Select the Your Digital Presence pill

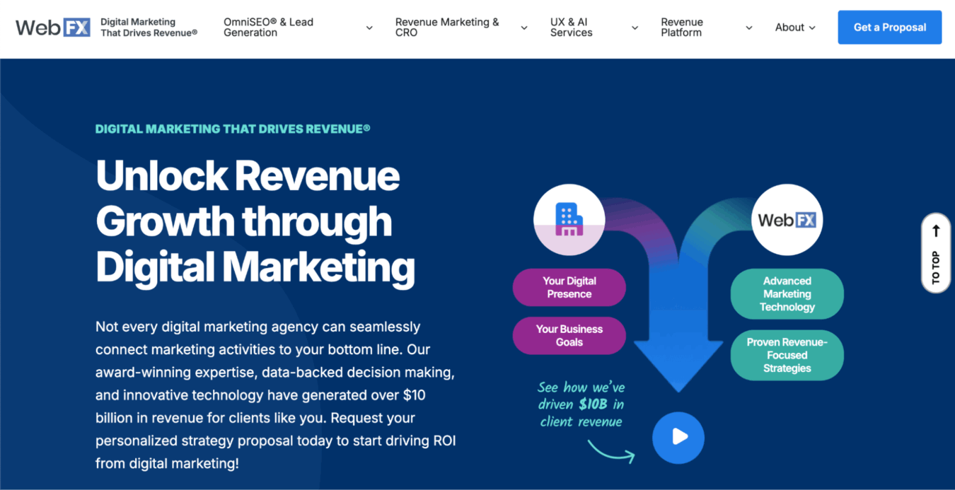click(x=569, y=287)
